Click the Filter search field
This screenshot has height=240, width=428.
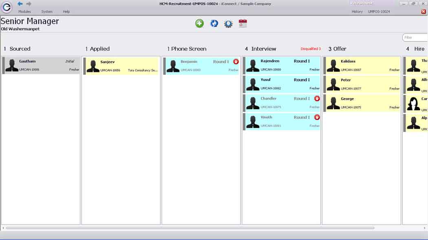[x=415, y=37]
